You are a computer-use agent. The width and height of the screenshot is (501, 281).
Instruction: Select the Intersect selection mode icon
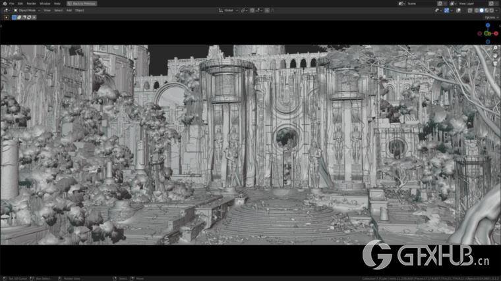pyautogui.click(x=34, y=18)
